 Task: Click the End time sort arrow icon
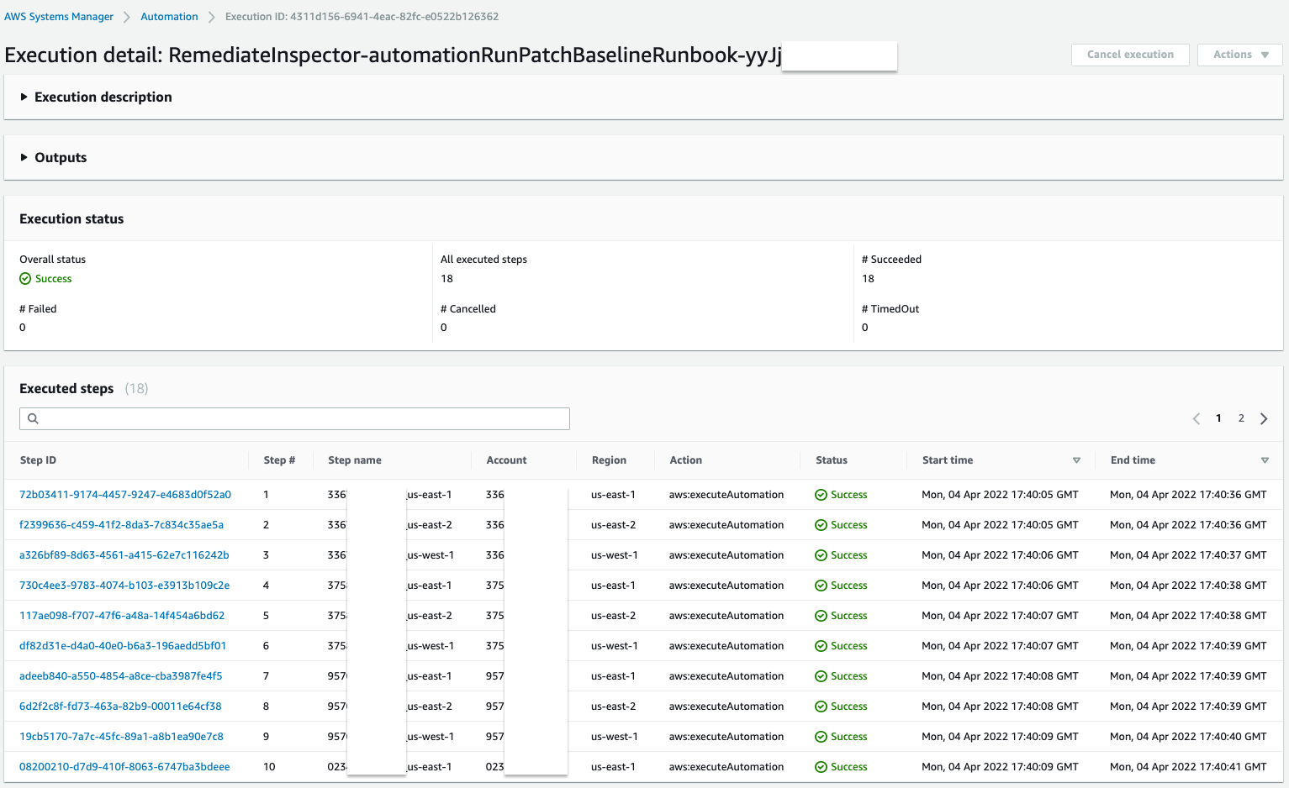(x=1265, y=460)
